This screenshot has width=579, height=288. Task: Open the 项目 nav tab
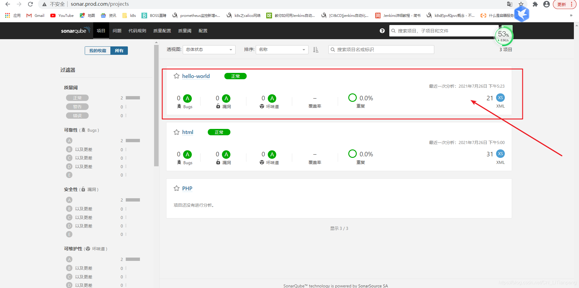[x=101, y=31]
